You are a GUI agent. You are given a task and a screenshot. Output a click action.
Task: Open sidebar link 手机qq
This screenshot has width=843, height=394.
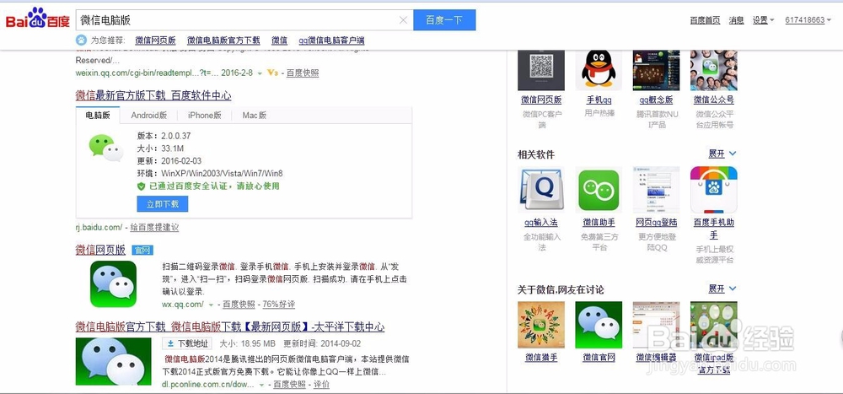coord(599,100)
